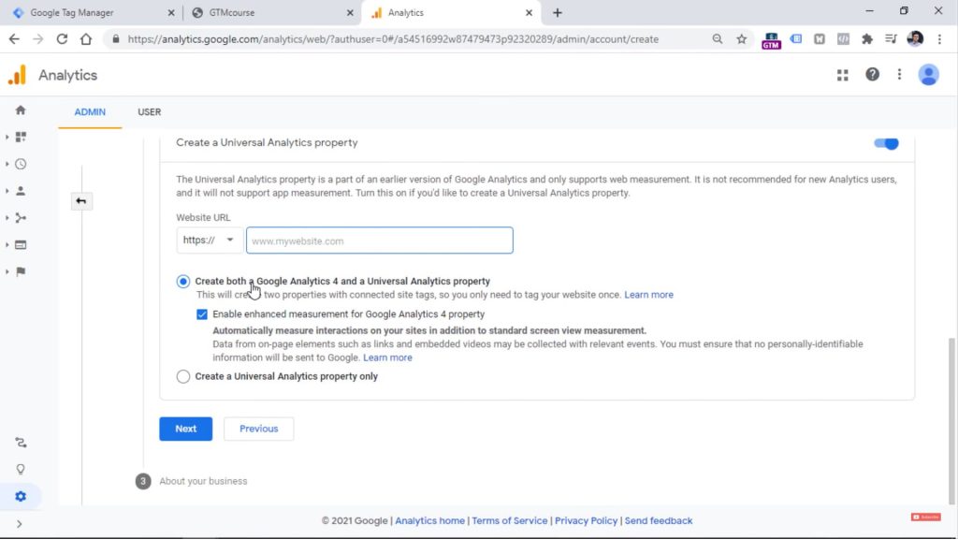Screen dimensions: 958x554
Task: Open the Customization dashboards sidebar icon
Action: [21, 137]
